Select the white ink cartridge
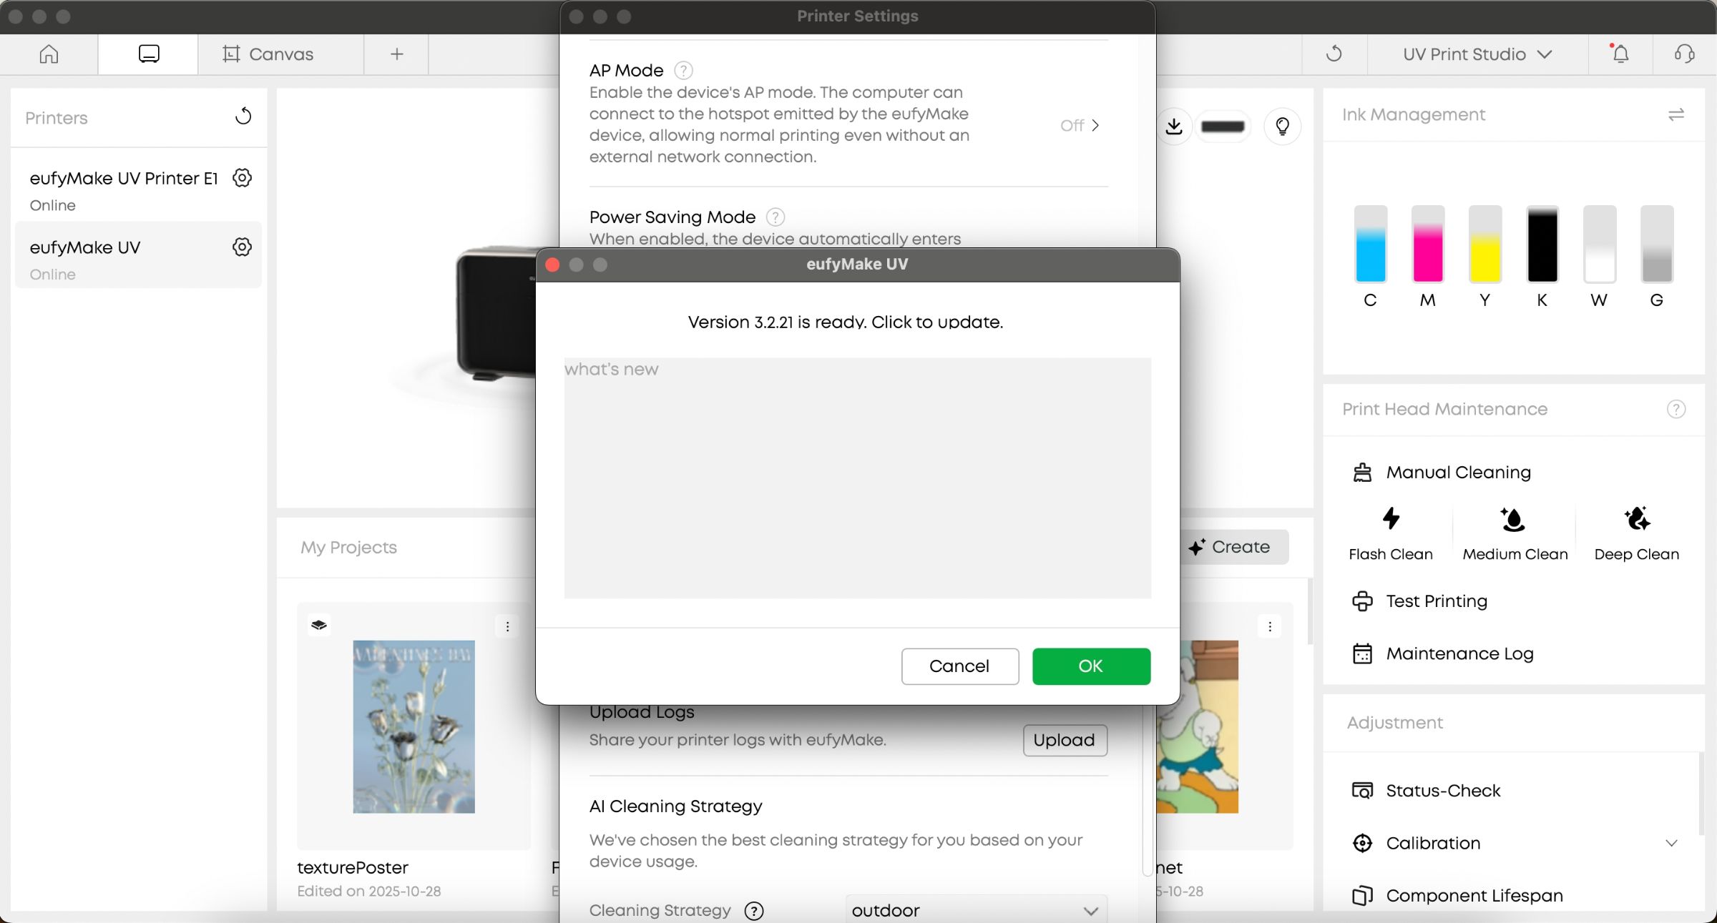 [1599, 244]
